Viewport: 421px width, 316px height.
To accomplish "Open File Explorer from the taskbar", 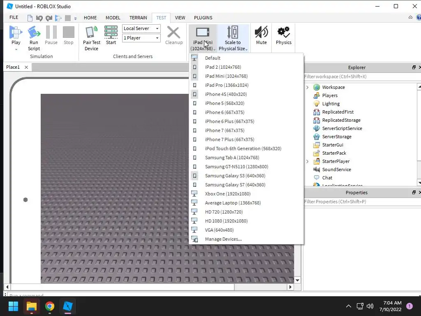I will click(x=31, y=306).
